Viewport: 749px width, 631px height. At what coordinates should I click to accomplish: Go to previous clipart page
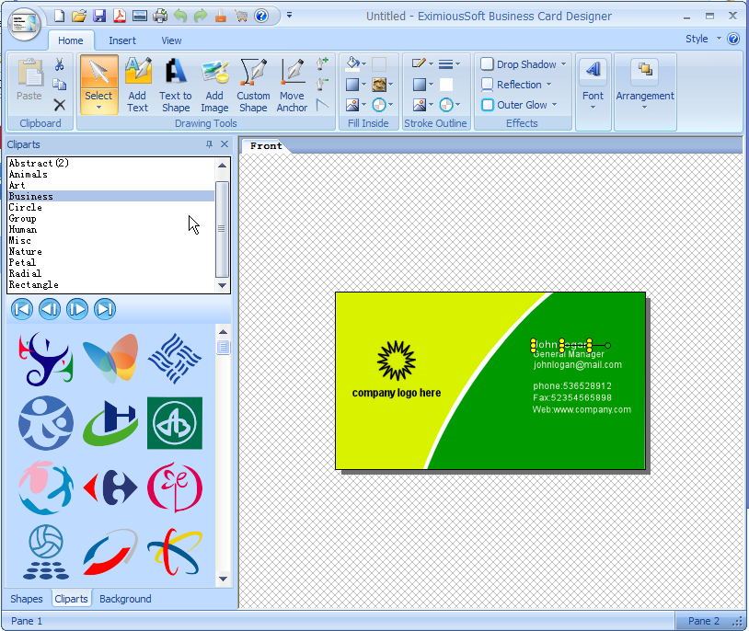(x=50, y=309)
